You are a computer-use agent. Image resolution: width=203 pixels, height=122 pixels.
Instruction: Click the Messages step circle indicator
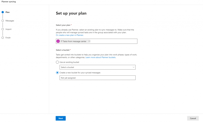click(3, 21)
